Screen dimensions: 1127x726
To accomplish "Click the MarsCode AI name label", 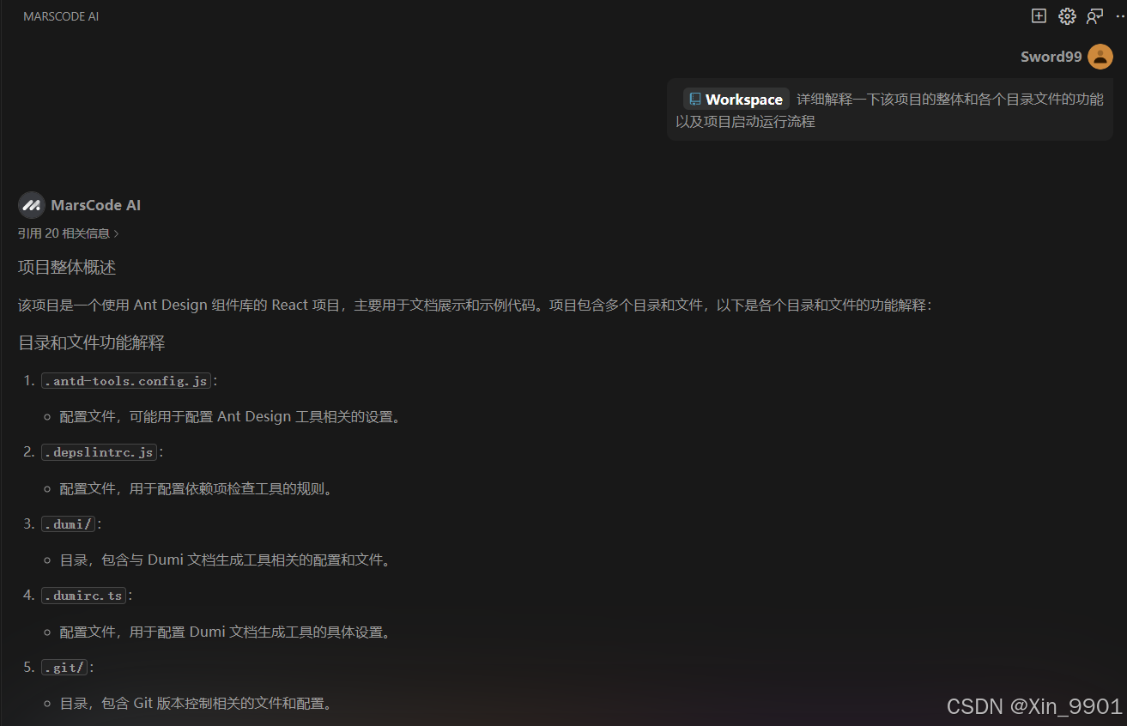I will click(x=95, y=204).
